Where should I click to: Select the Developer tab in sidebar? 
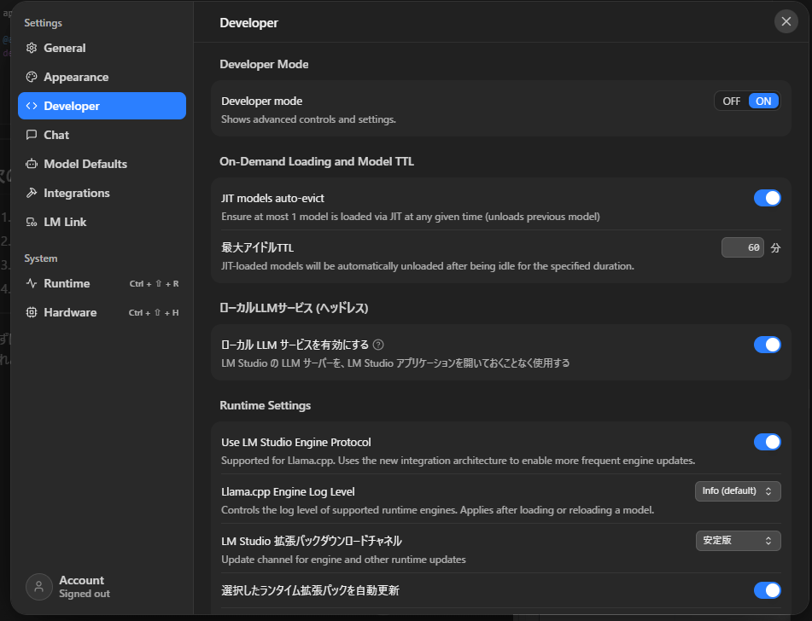coord(102,106)
